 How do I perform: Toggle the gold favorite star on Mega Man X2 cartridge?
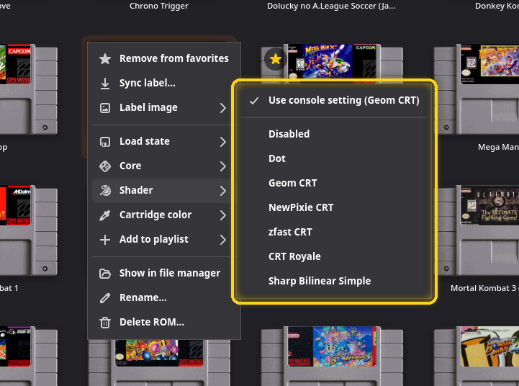point(276,59)
